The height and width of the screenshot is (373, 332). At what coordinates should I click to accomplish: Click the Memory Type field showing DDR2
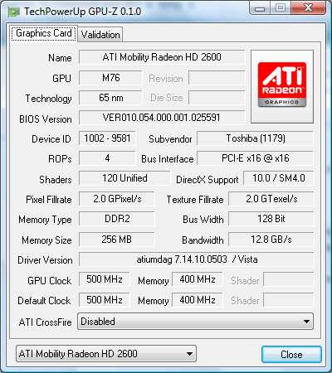[117, 219]
